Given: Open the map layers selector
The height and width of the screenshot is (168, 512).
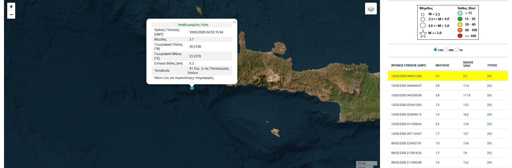Looking at the screenshot, I should (371, 9).
